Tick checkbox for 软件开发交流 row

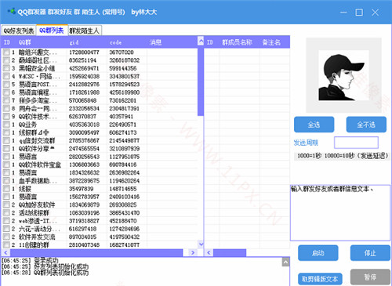pos(6,237)
